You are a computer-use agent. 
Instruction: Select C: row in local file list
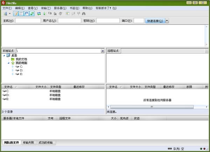coord(53,91)
